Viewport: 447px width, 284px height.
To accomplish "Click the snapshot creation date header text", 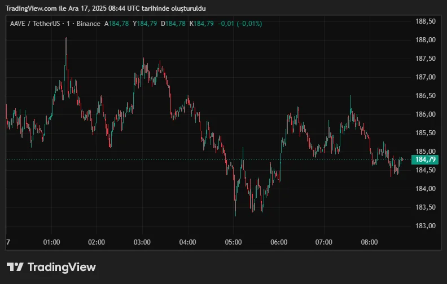I will pos(106,10).
